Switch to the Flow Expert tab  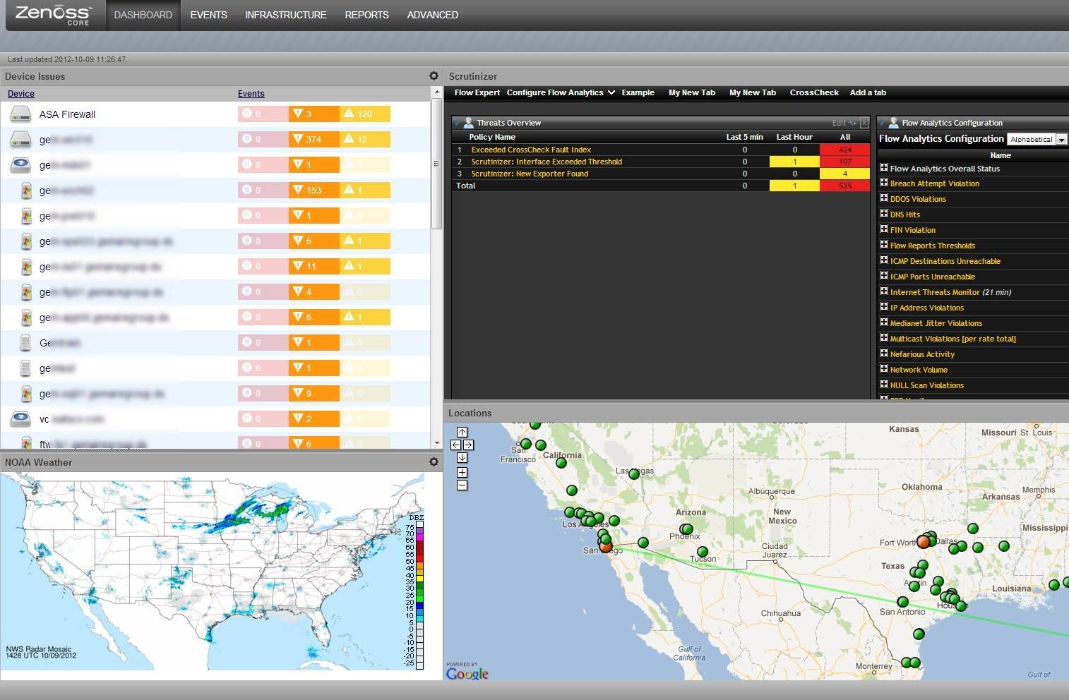click(477, 92)
